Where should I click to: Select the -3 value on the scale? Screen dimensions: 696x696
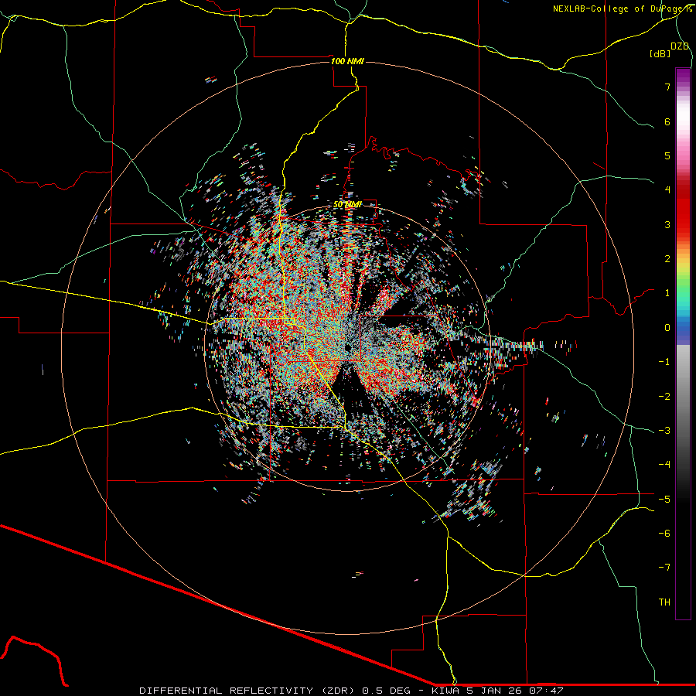point(664,431)
